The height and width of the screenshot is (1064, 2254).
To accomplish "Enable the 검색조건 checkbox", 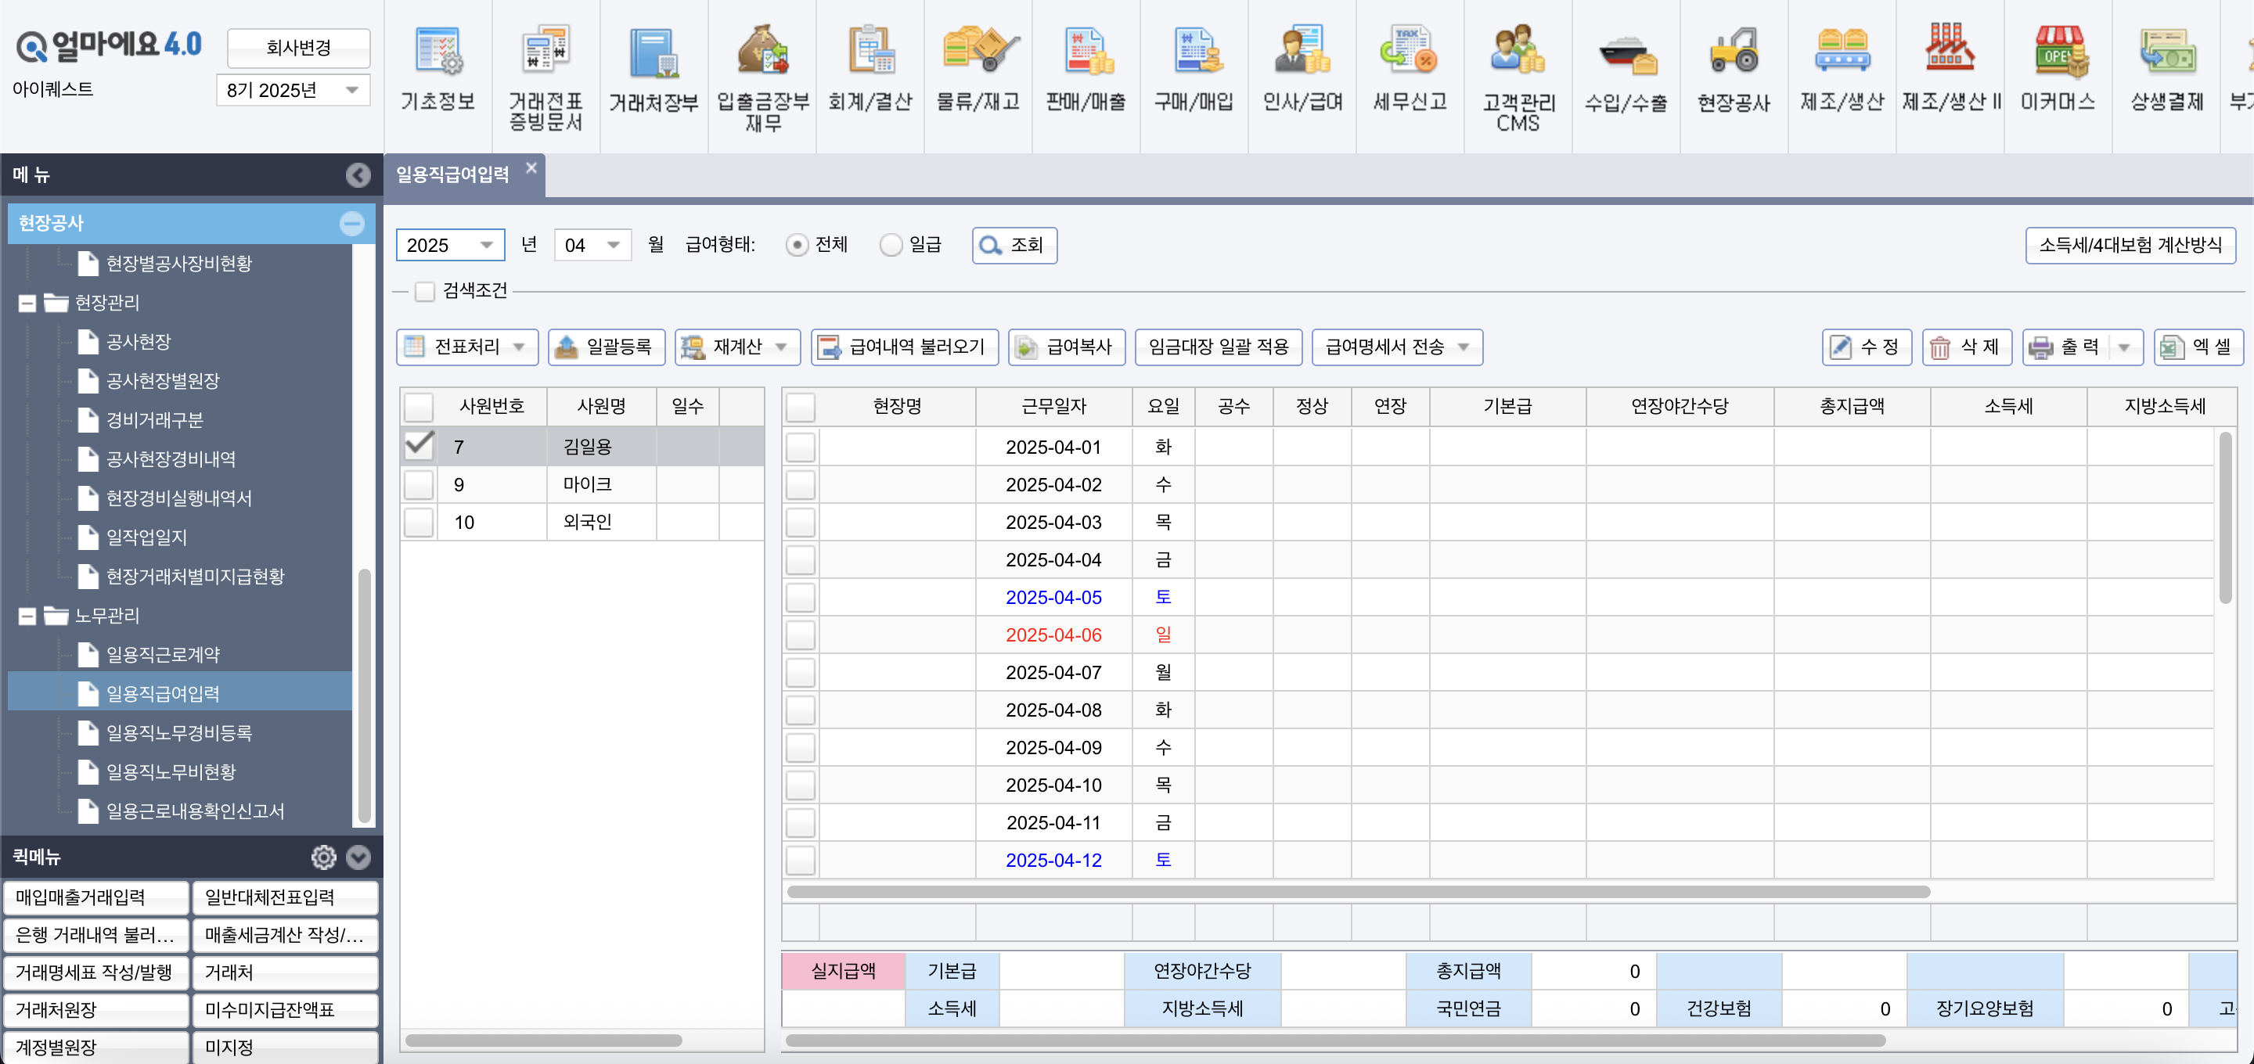I will click(425, 291).
